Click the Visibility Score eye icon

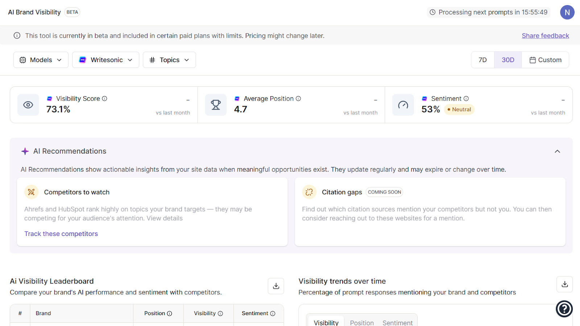[28, 105]
